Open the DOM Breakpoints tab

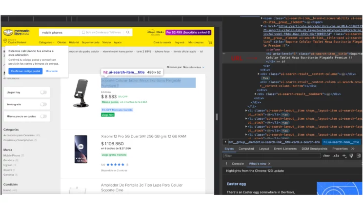click(x=314, y=149)
